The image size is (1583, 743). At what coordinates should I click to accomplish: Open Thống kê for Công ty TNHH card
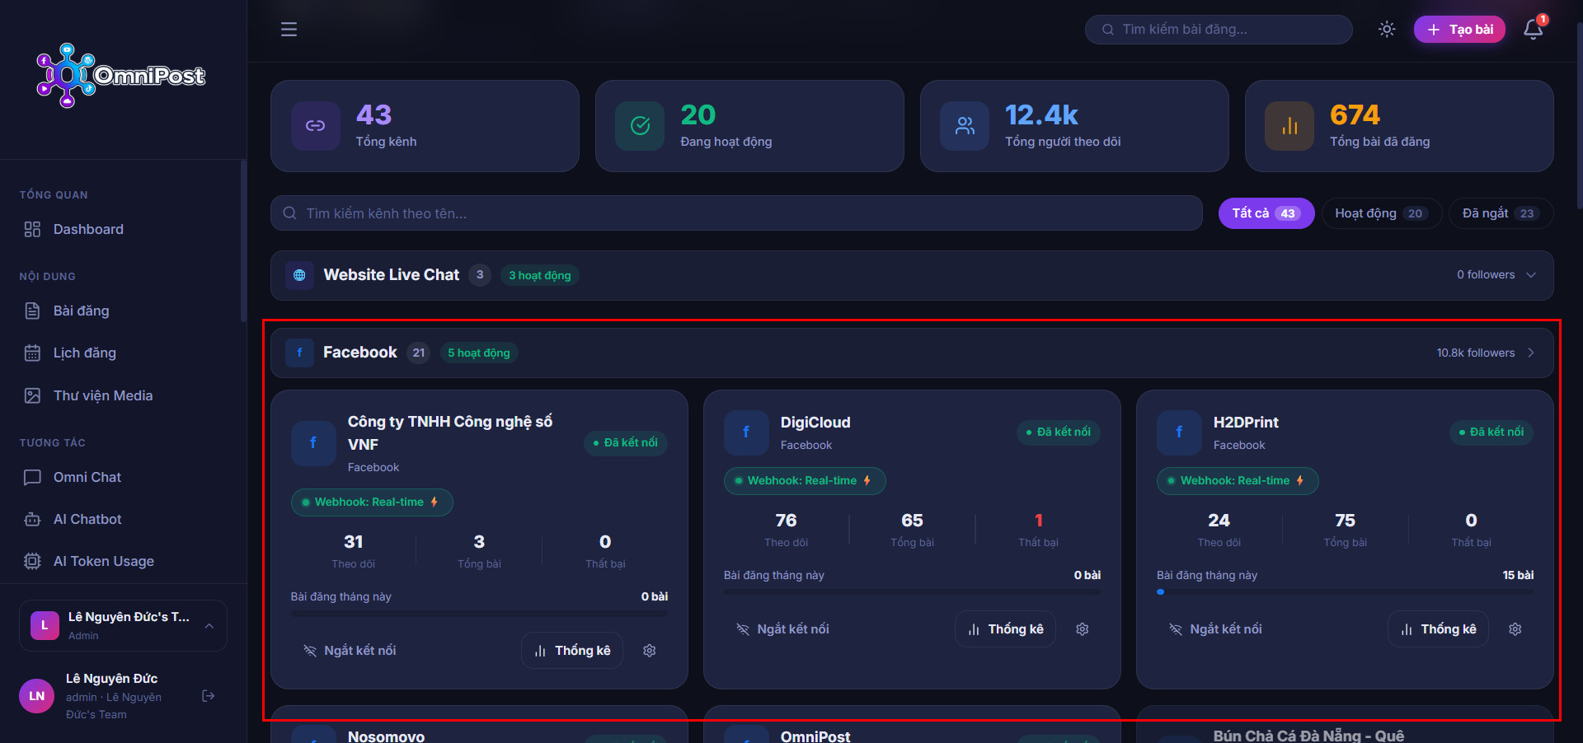pos(572,651)
